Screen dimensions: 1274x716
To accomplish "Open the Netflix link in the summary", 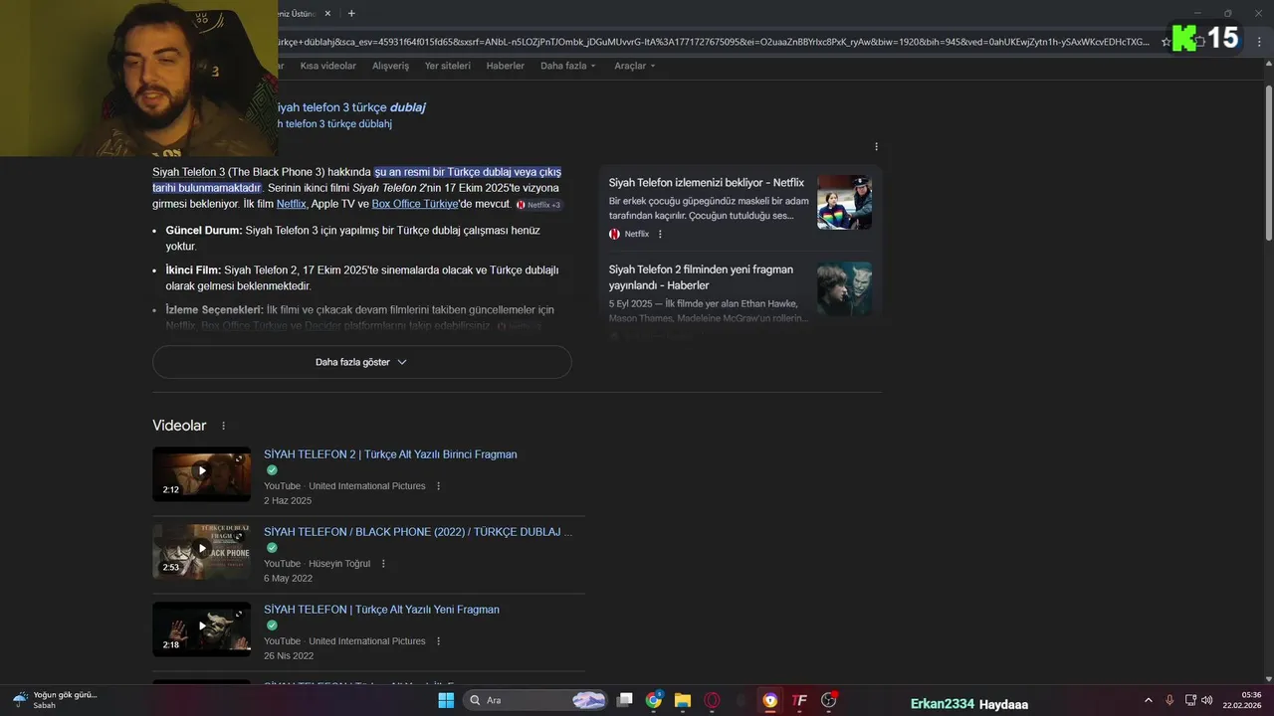I will [x=292, y=204].
